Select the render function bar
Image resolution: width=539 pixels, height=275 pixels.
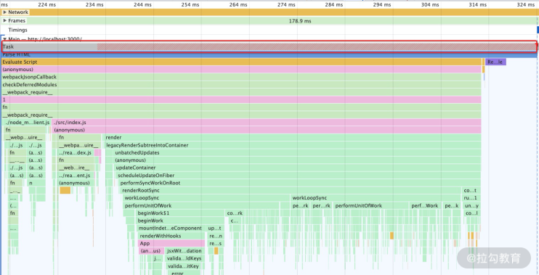[293, 137]
